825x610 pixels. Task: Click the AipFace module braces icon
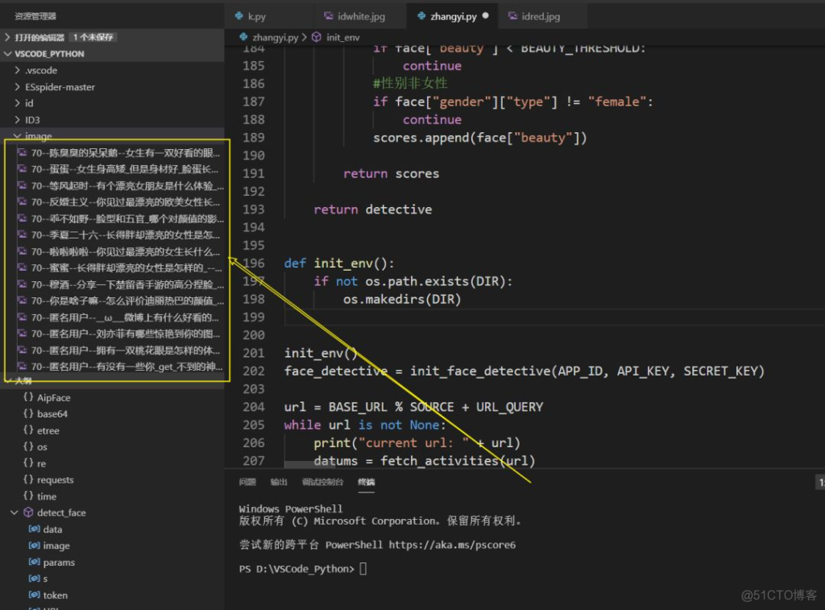28,398
